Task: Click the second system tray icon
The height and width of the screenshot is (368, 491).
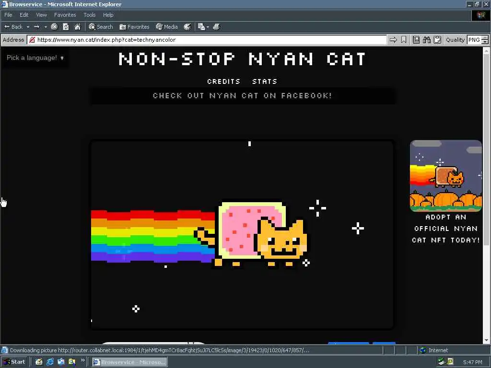Action: 450,362
